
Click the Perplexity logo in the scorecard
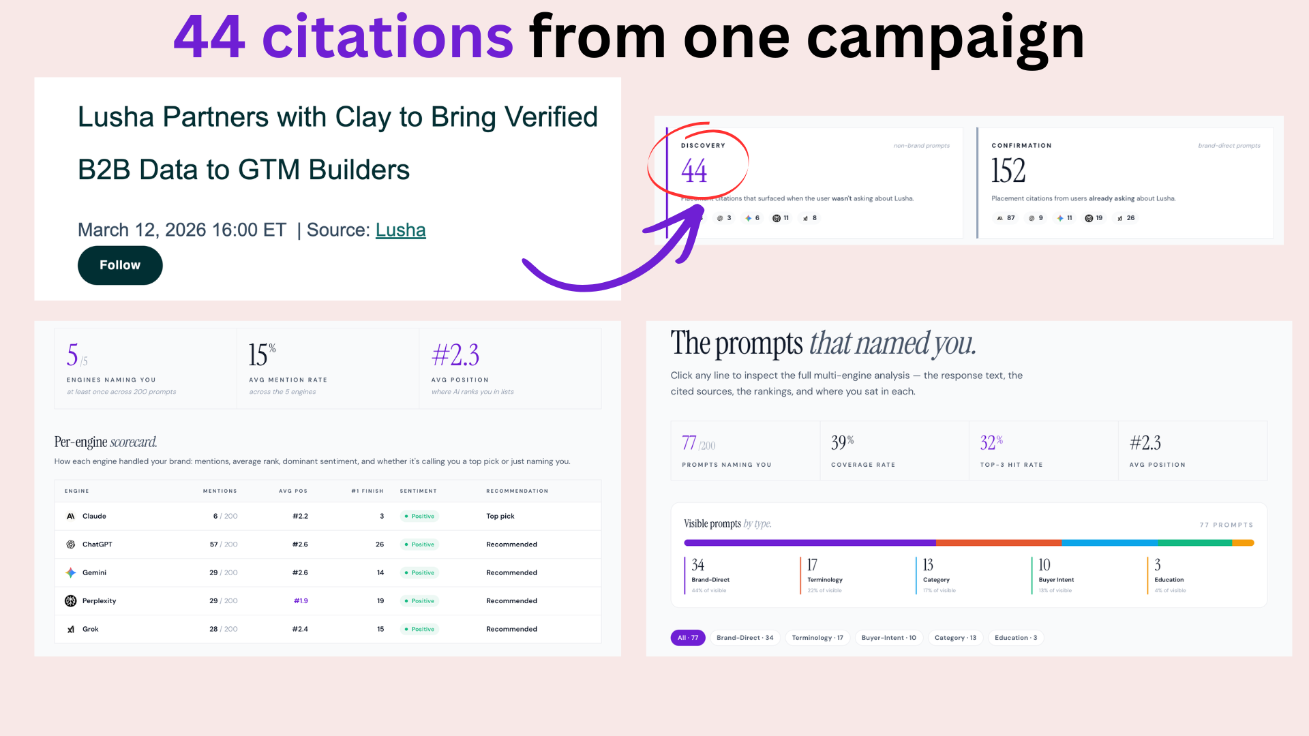pyautogui.click(x=70, y=601)
